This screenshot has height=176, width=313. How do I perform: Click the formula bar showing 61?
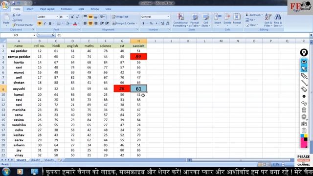pyautogui.click(x=182, y=35)
